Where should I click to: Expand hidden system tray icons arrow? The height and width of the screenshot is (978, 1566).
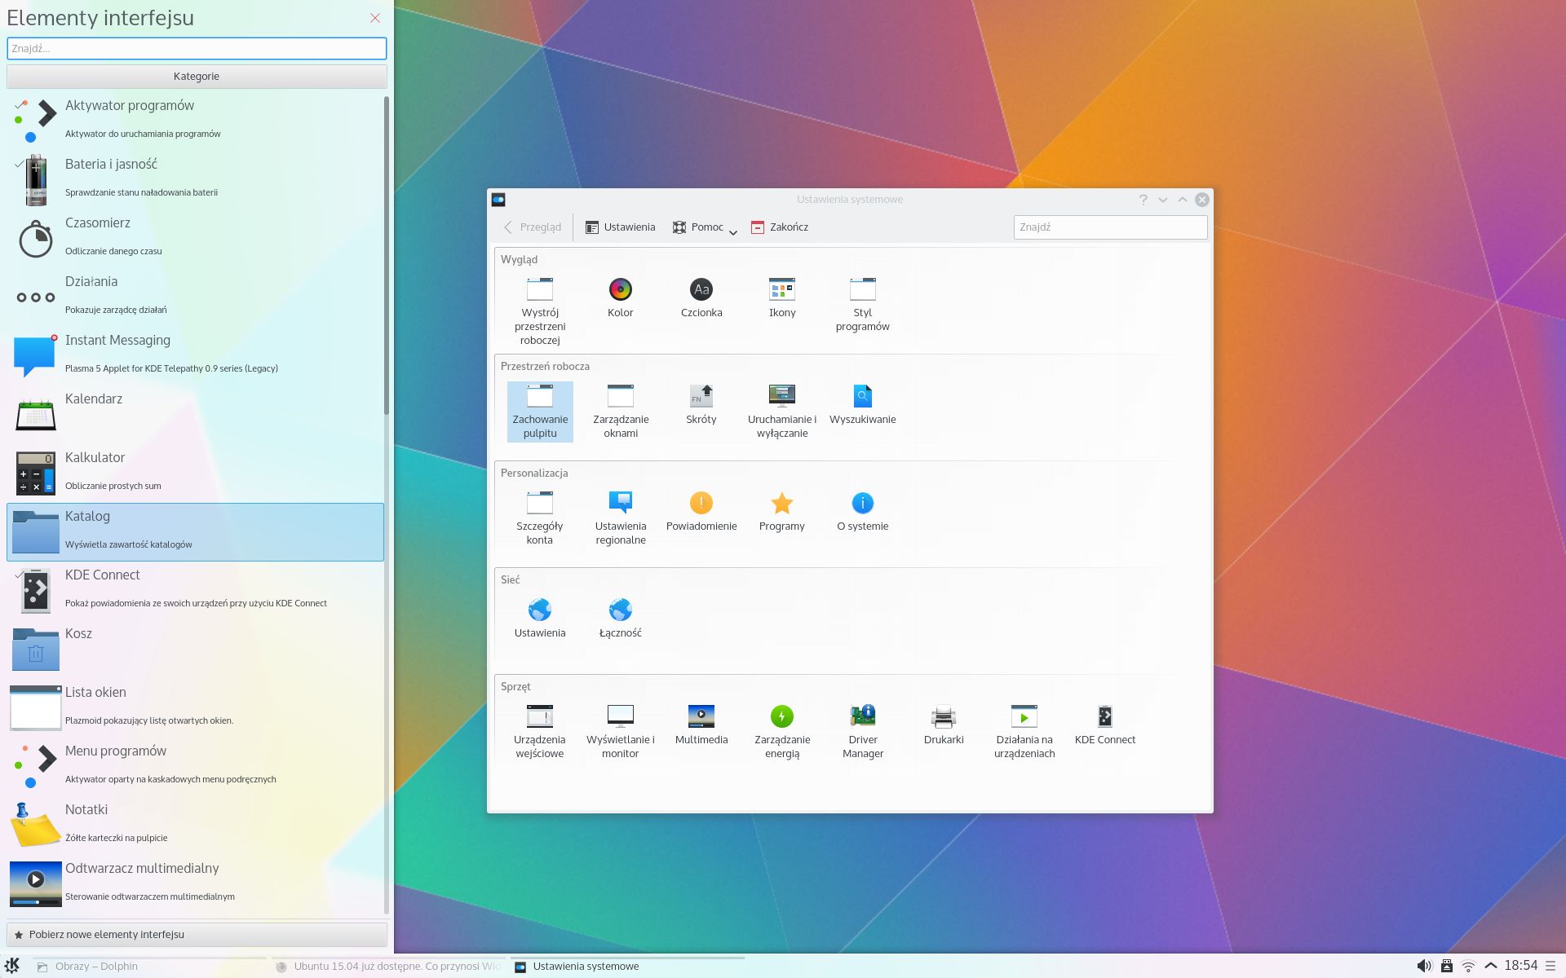click(x=1490, y=966)
